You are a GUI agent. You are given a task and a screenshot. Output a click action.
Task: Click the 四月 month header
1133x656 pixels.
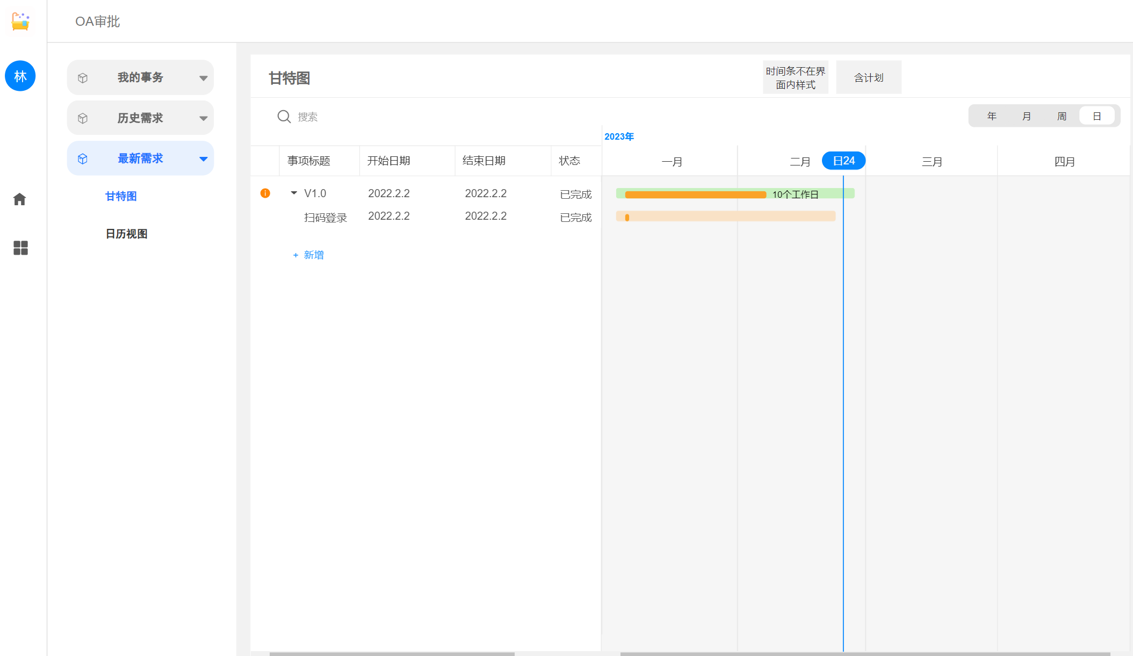[x=1065, y=162]
